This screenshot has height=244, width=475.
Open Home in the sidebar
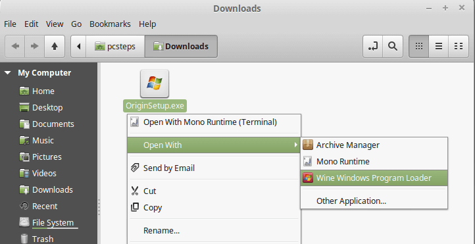37,91
